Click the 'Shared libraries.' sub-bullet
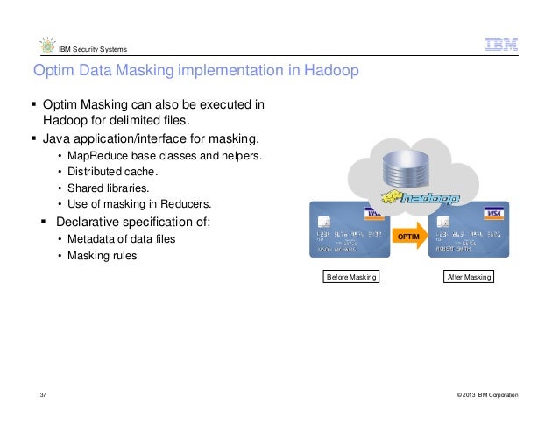The width and height of the screenshot is (559, 432). [x=109, y=188]
